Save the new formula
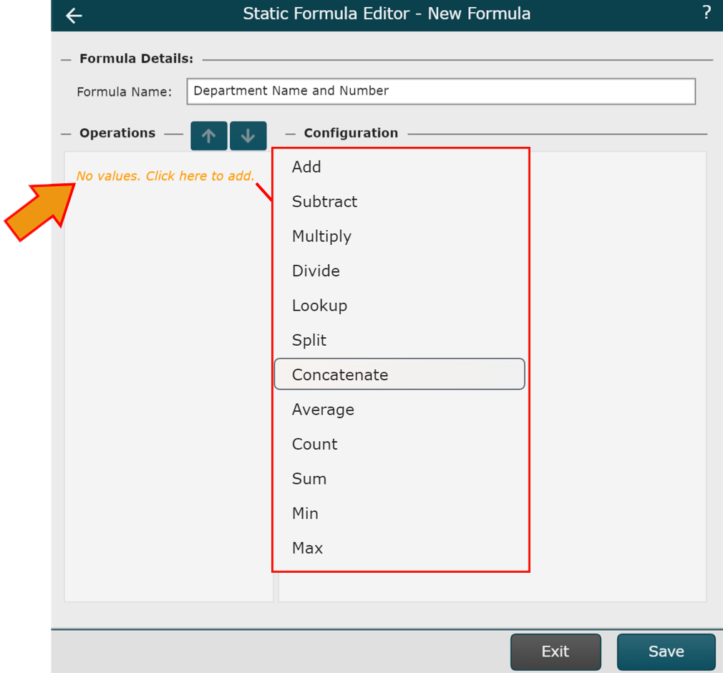Image resolution: width=723 pixels, height=673 pixels. pos(666,652)
